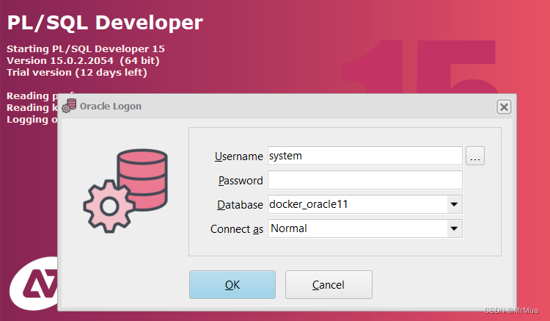
Task: Focus the Username field containing system
Action: point(364,156)
